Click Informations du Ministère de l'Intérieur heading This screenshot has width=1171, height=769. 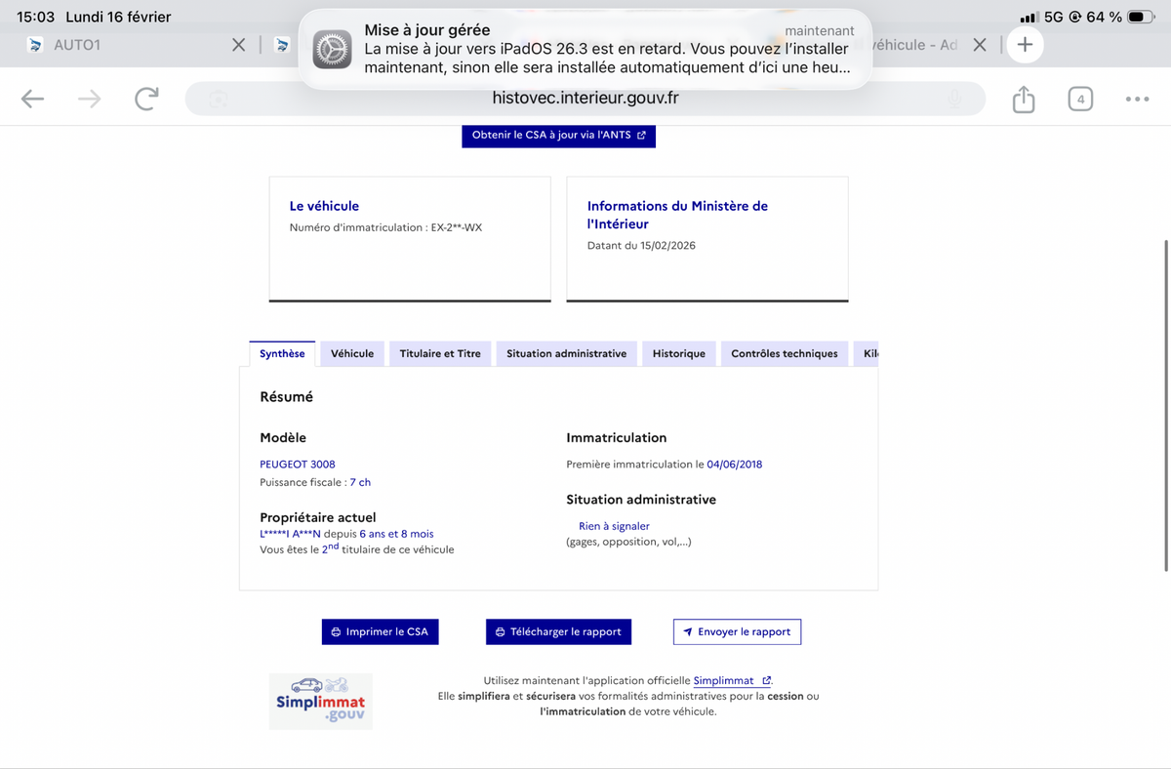[x=677, y=215]
